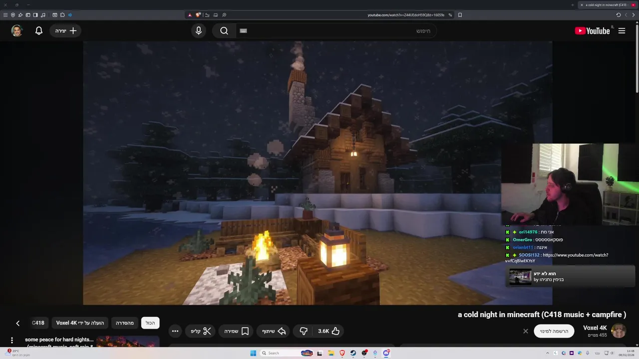Create a clip (קליפ)
The height and width of the screenshot is (359, 639).
201,331
